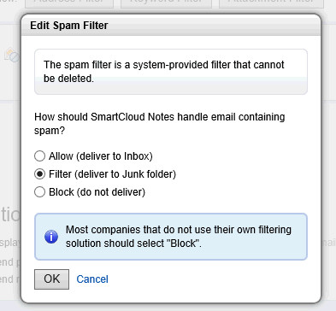Click the recommendation text mentioning "Block"

179,237
